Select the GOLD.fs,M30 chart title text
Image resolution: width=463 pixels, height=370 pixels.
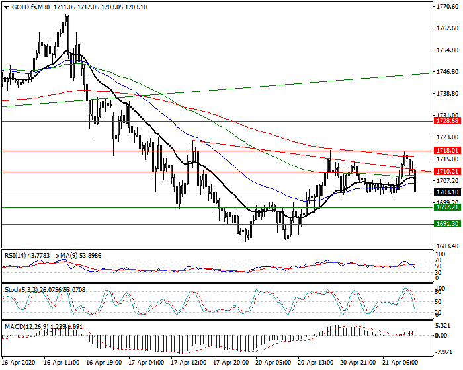pos(30,7)
